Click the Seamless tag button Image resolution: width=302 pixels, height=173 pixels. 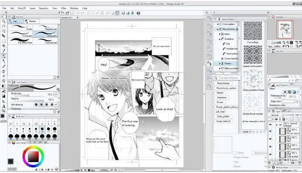click(222, 98)
